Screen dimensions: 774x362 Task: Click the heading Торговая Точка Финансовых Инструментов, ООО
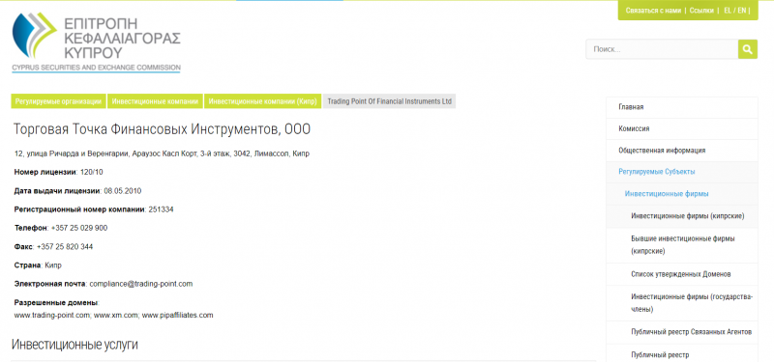click(x=162, y=129)
